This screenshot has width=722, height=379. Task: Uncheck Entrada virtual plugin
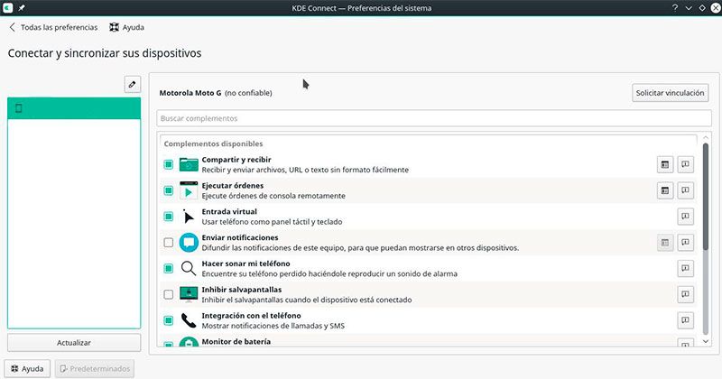click(169, 217)
